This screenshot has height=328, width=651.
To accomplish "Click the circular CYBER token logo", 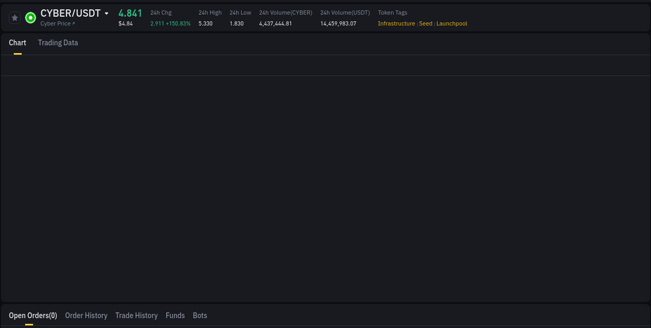I will [30, 17].
